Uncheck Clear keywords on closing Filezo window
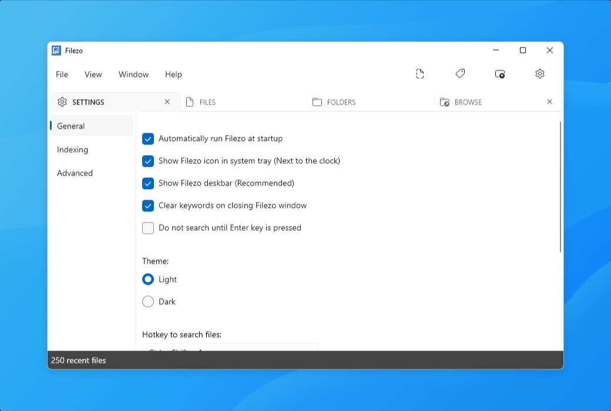The width and height of the screenshot is (611, 411). pos(148,206)
